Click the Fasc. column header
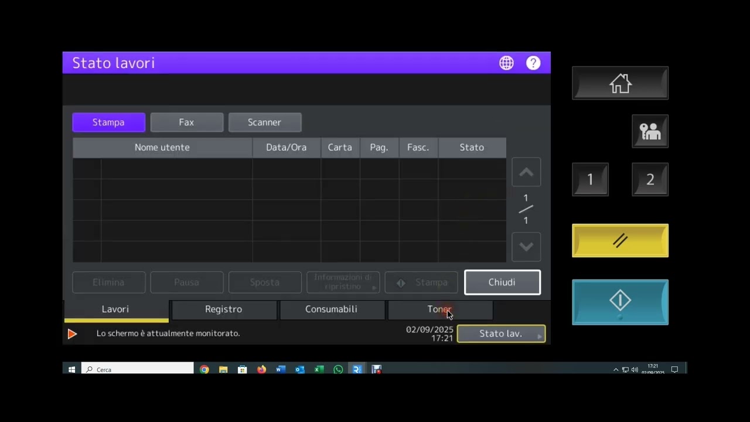Image resolution: width=750 pixels, height=422 pixels. click(418, 148)
